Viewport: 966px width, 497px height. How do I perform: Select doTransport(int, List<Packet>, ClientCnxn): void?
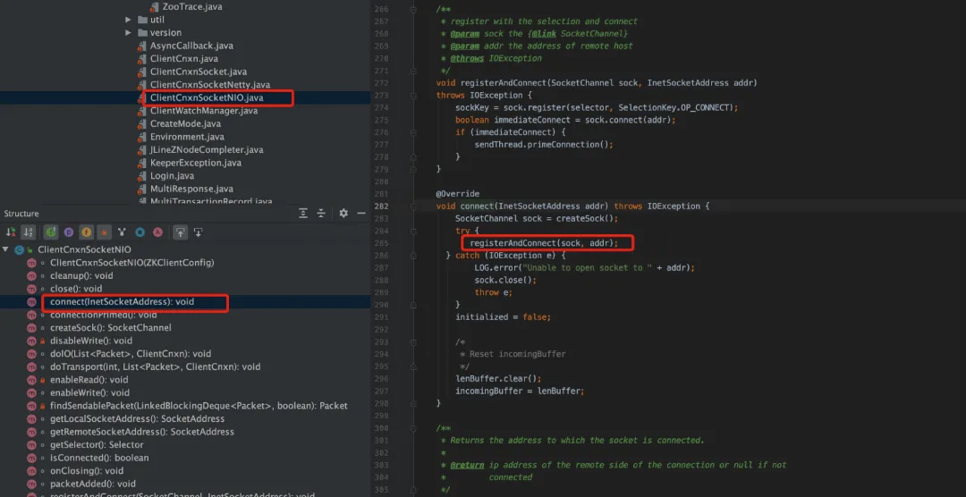click(x=155, y=367)
